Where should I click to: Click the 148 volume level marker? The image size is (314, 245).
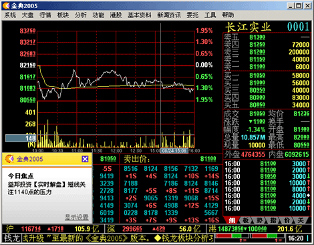[x=21, y=138]
